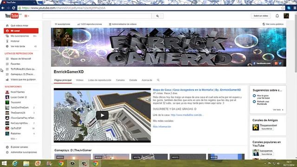Click the reproducciones stats

pos(90,24)
